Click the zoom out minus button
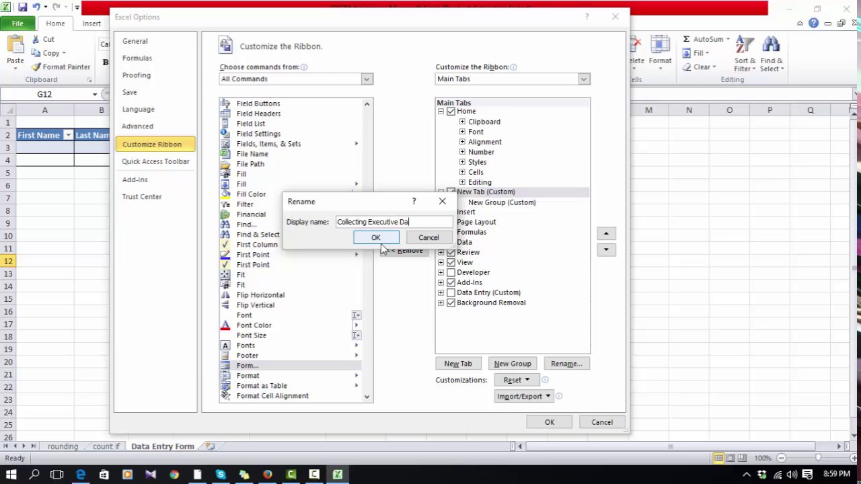This screenshot has width=861, height=484. pyautogui.click(x=781, y=458)
